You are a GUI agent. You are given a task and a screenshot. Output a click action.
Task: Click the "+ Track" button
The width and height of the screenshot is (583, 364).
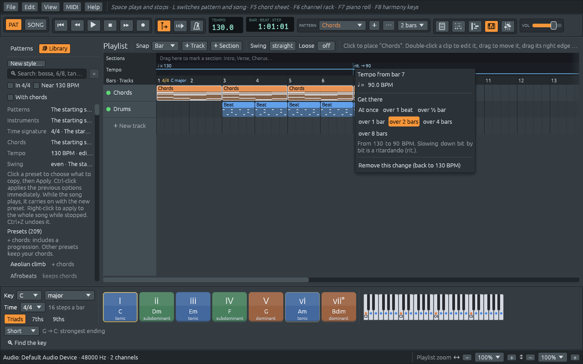(x=195, y=46)
